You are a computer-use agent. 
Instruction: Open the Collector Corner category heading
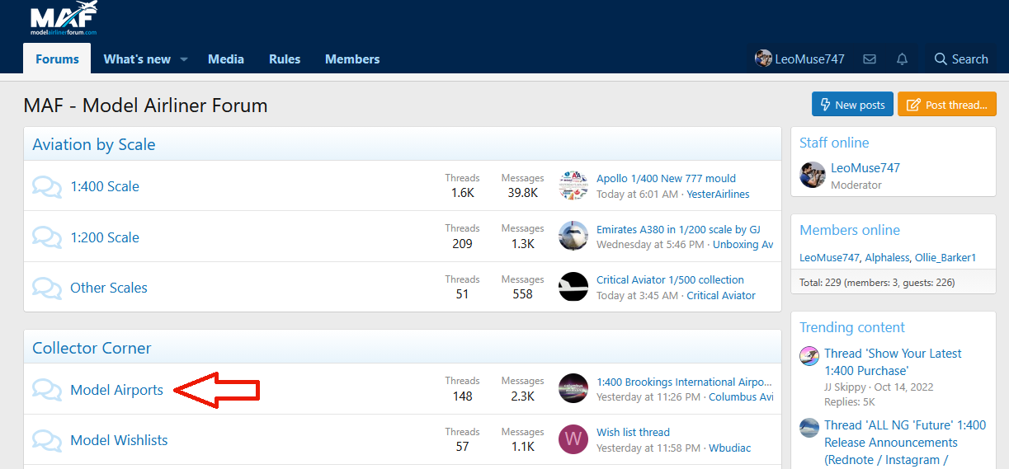(92, 348)
